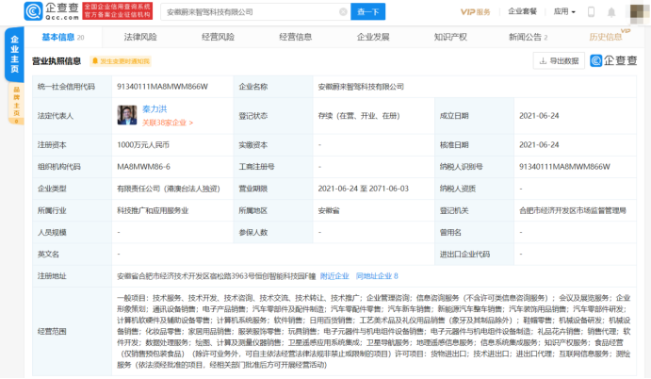Go to the 企业发展 tab
Image resolution: width=651 pixels, height=379 pixels.
(x=373, y=37)
